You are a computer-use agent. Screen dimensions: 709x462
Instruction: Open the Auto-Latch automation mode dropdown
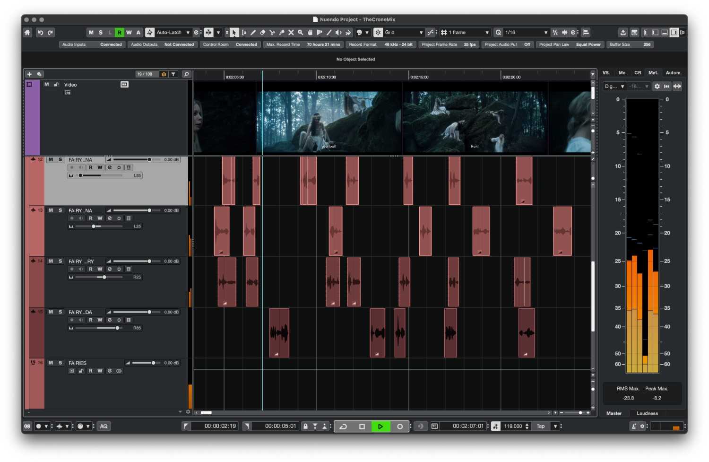pyautogui.click(x=188, y=33)
